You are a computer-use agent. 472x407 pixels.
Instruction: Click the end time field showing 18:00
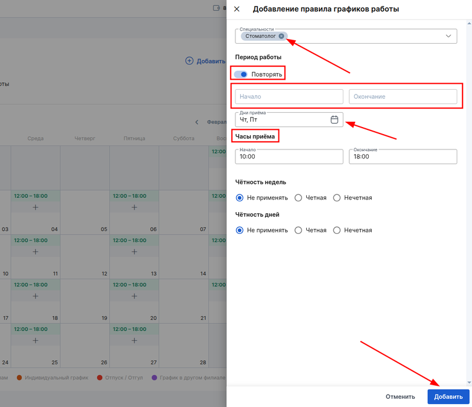(402, 157)
